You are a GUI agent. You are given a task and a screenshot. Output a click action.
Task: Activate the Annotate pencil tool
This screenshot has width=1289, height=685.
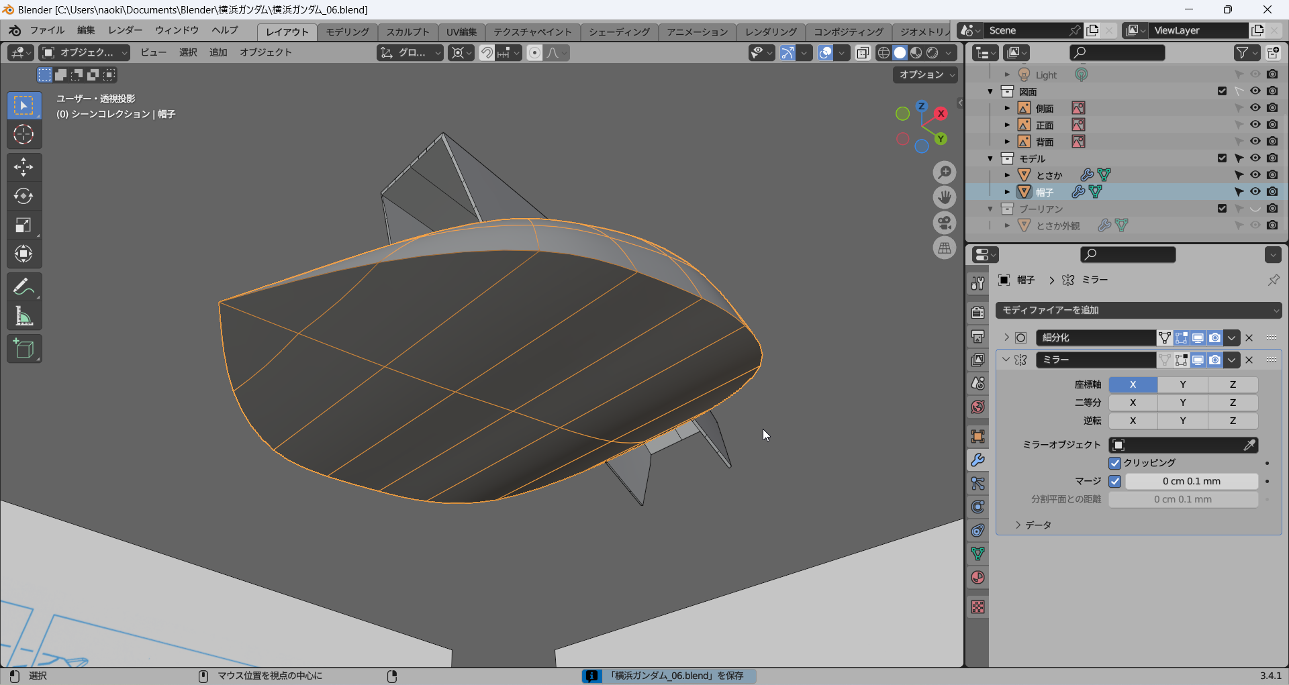[x=23, y=287]
